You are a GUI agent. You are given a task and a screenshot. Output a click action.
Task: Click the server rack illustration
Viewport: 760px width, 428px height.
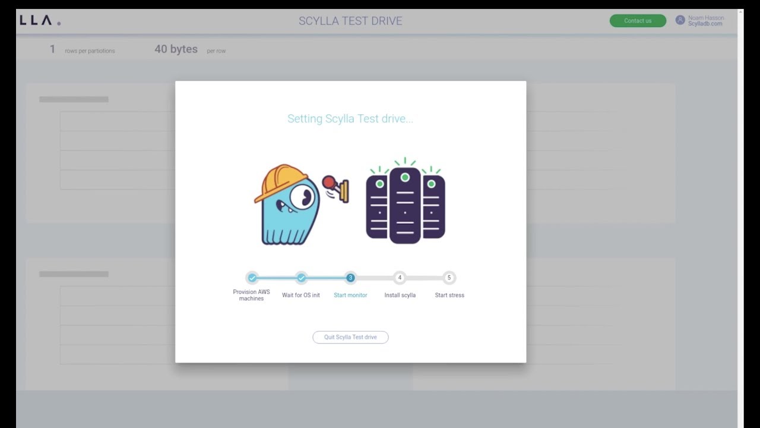click(x=406, y=201)
